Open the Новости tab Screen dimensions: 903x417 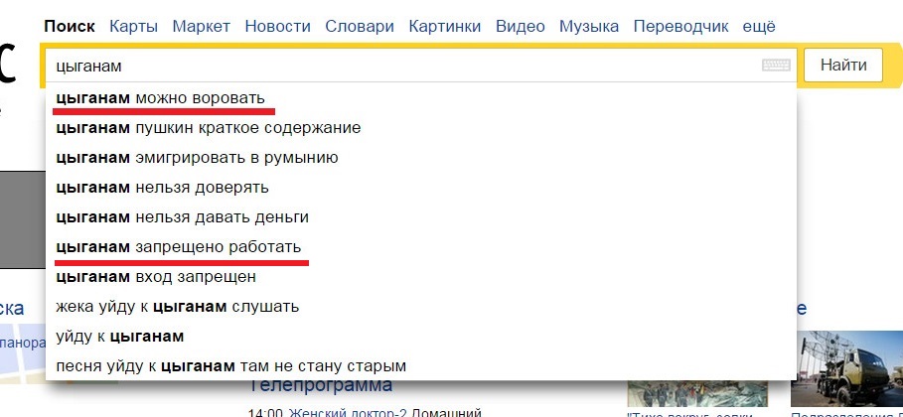point(277,27)
